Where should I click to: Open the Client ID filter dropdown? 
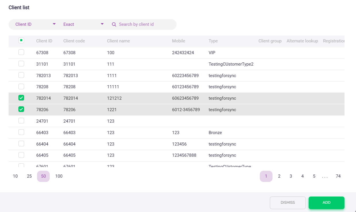coord(36,24)
